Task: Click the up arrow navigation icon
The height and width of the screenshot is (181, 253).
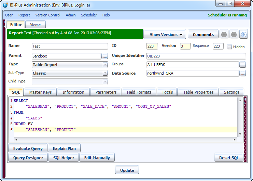Action: point(243,35)
